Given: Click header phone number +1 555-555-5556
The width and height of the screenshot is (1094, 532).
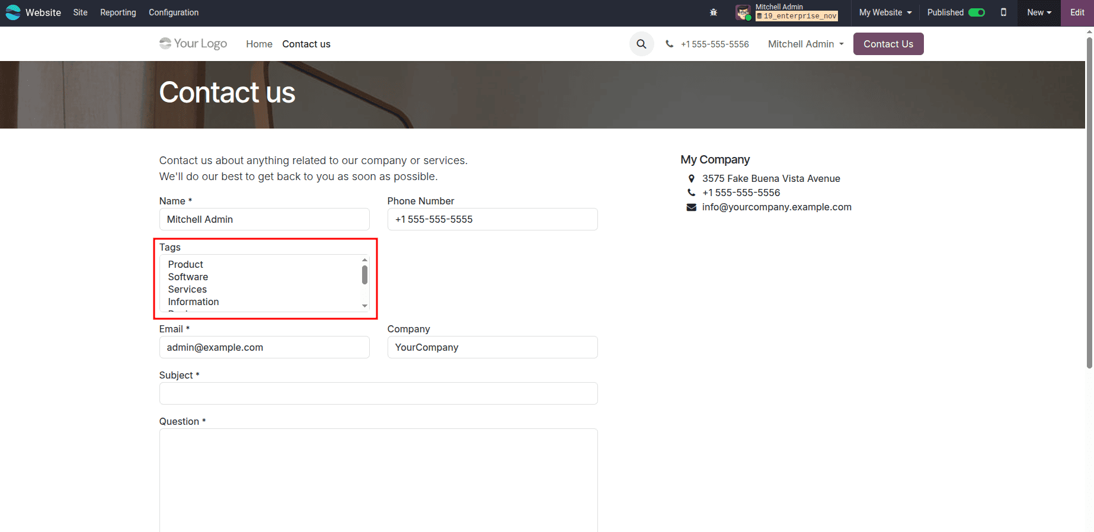Looking at the screenshot, I should click(715, 44).
